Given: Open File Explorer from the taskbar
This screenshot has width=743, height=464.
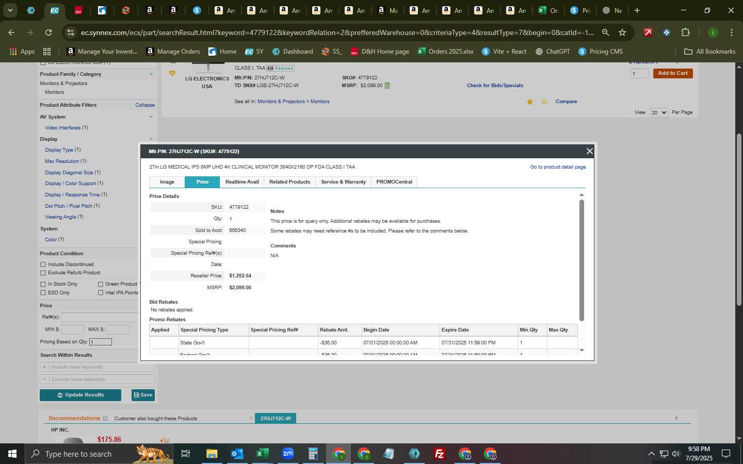Looking at the screenshot, I should pos(212,454).
